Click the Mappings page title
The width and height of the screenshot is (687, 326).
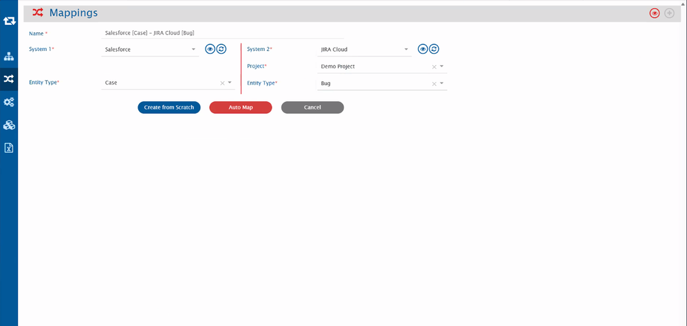74,13
